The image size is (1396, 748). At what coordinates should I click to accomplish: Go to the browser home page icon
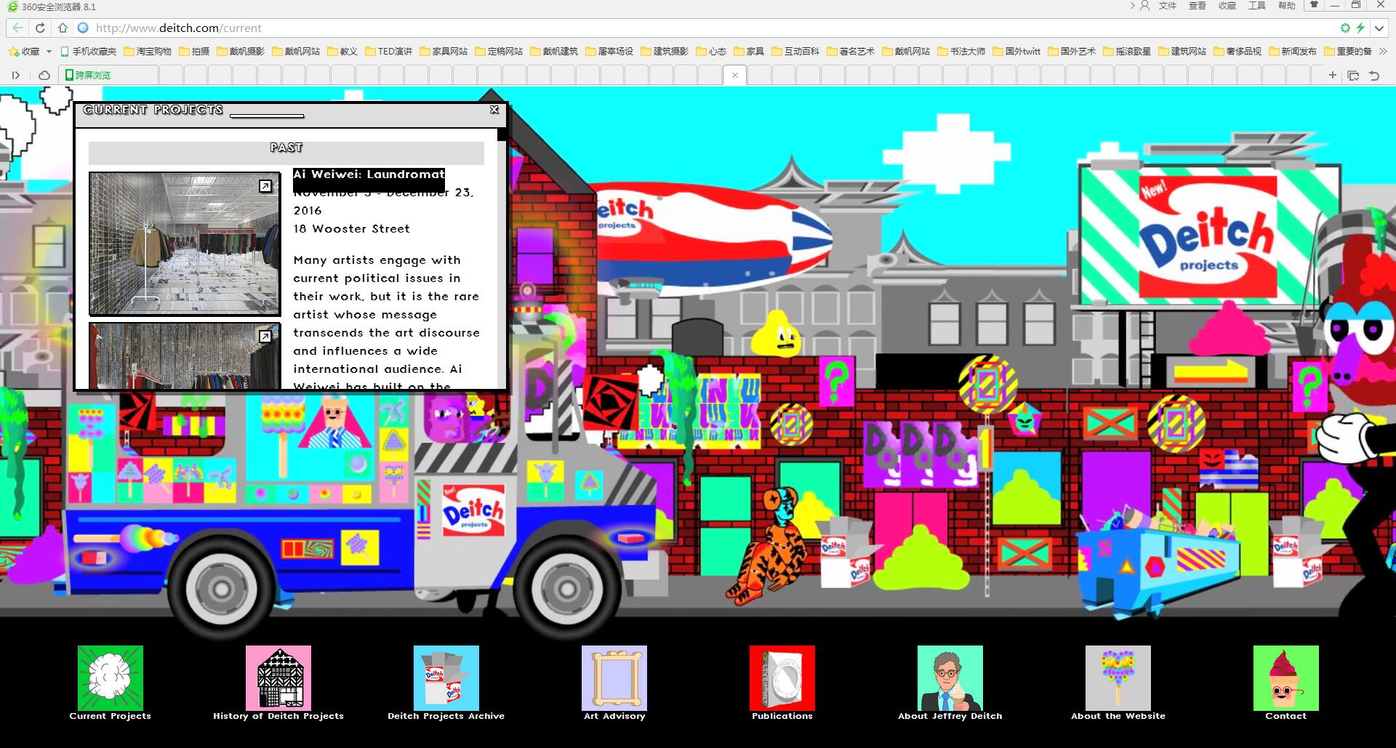pos(63,28)
